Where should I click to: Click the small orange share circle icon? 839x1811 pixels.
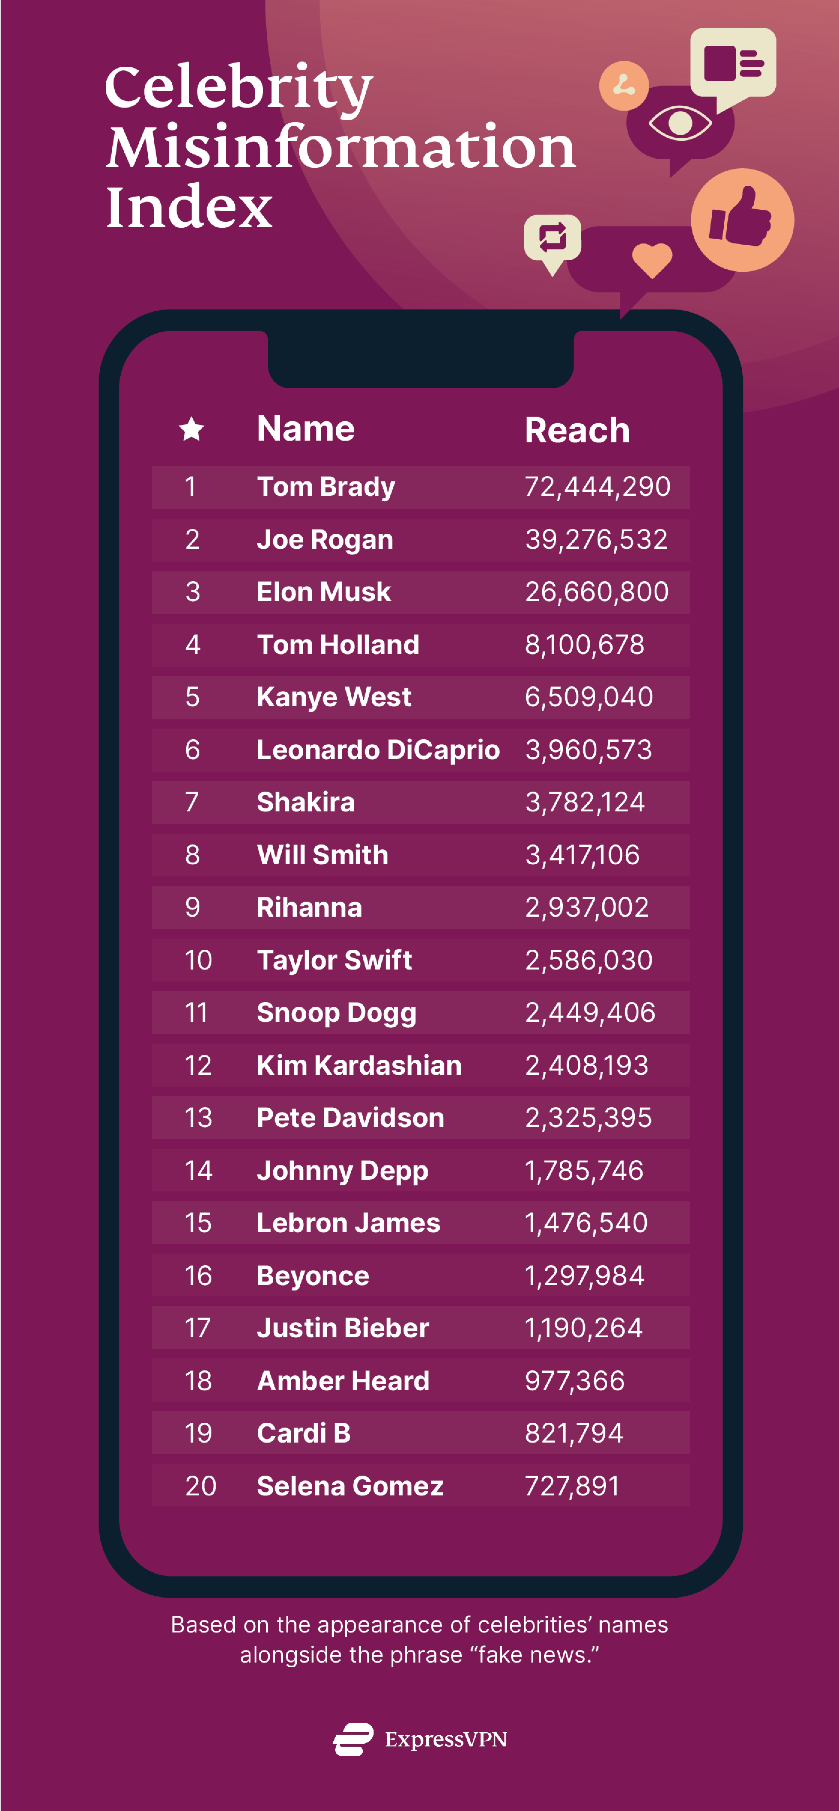click(x=623, y=86)
